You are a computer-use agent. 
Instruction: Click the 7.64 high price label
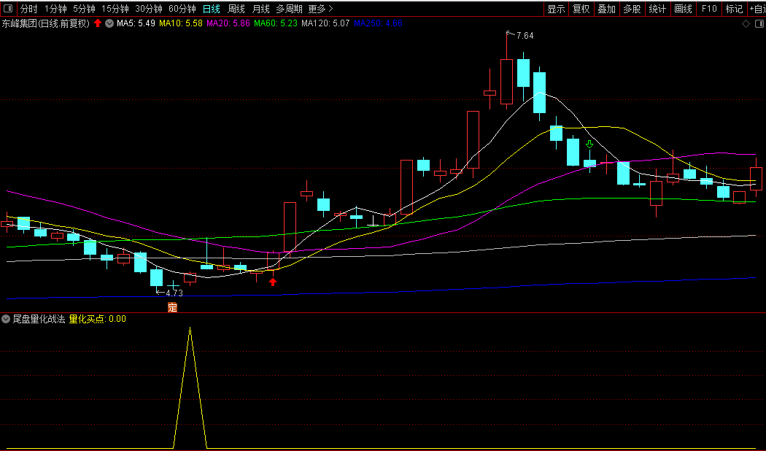pos(525,36)
